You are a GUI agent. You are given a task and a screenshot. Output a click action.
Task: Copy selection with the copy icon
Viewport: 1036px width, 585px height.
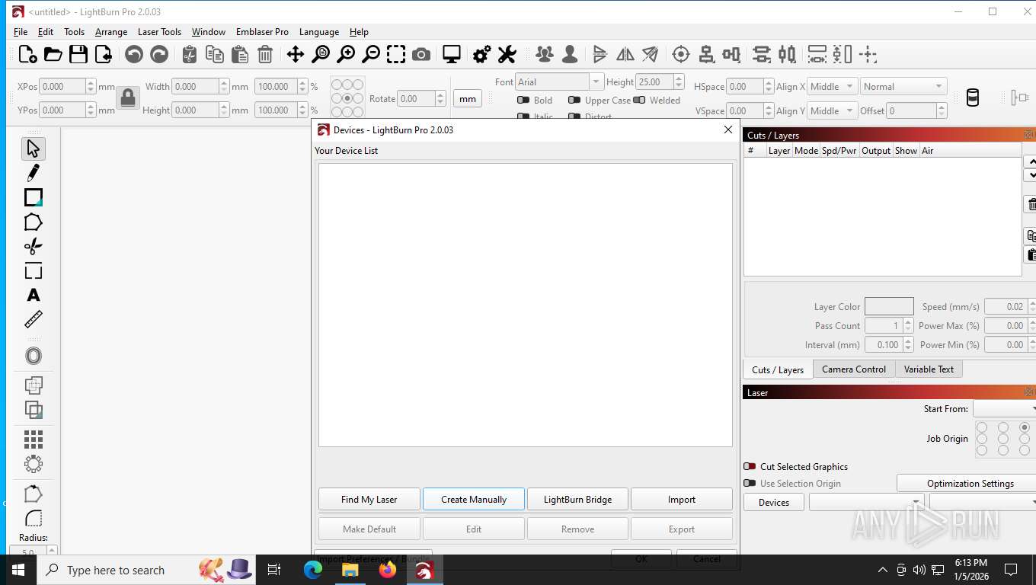pyautogui.click(x=215, y=54)
